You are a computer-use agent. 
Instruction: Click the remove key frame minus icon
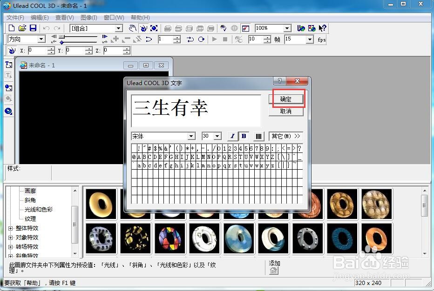click(x=126, y=39)
